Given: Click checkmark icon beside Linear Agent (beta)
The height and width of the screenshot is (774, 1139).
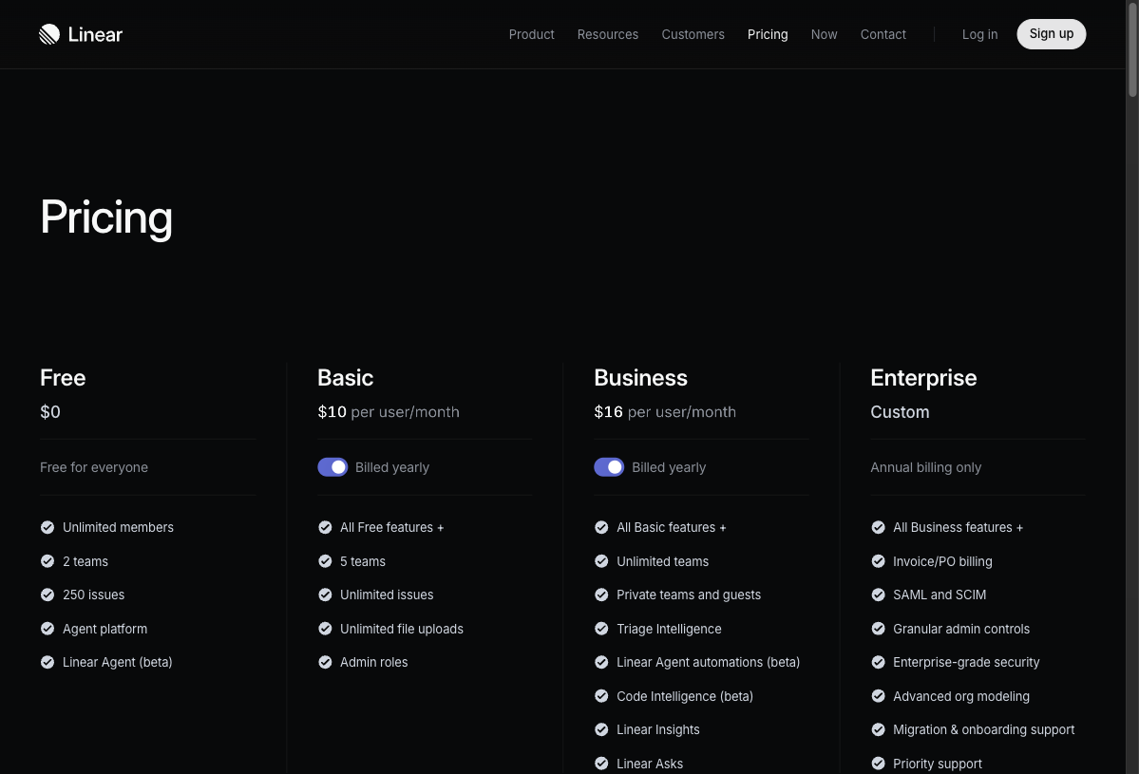Looking at the screenshot, I should 47,662.
